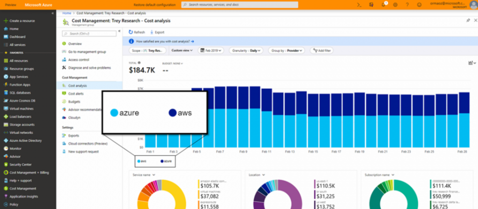Open Feb 2019 date range dropdown
The height and width of the screenshot is (209, 478).
coord(211,51)
